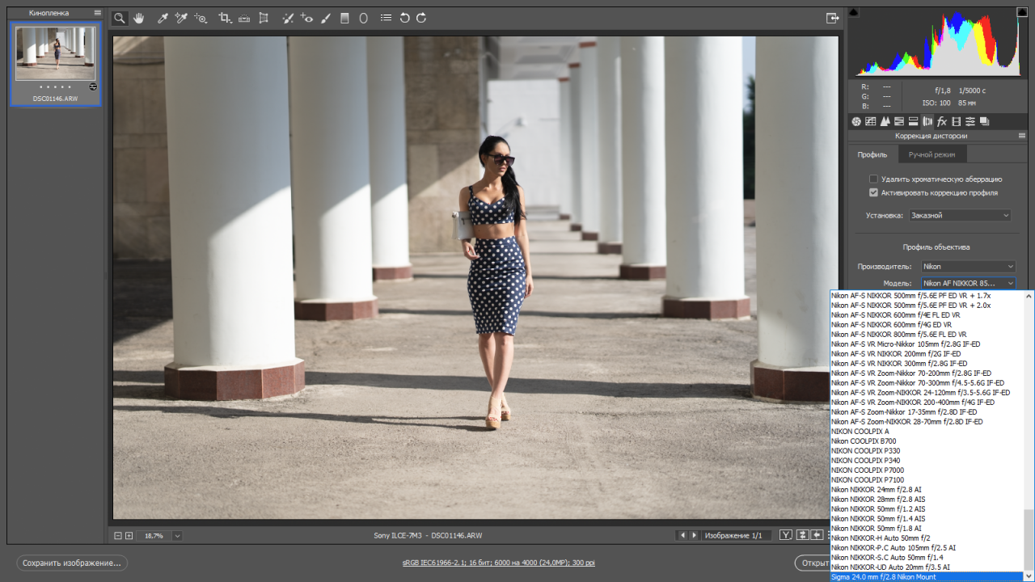The image size is (1035, 582).
Task: Go to next image arrow
Action: pyautogui.click(x=693, y=535)
